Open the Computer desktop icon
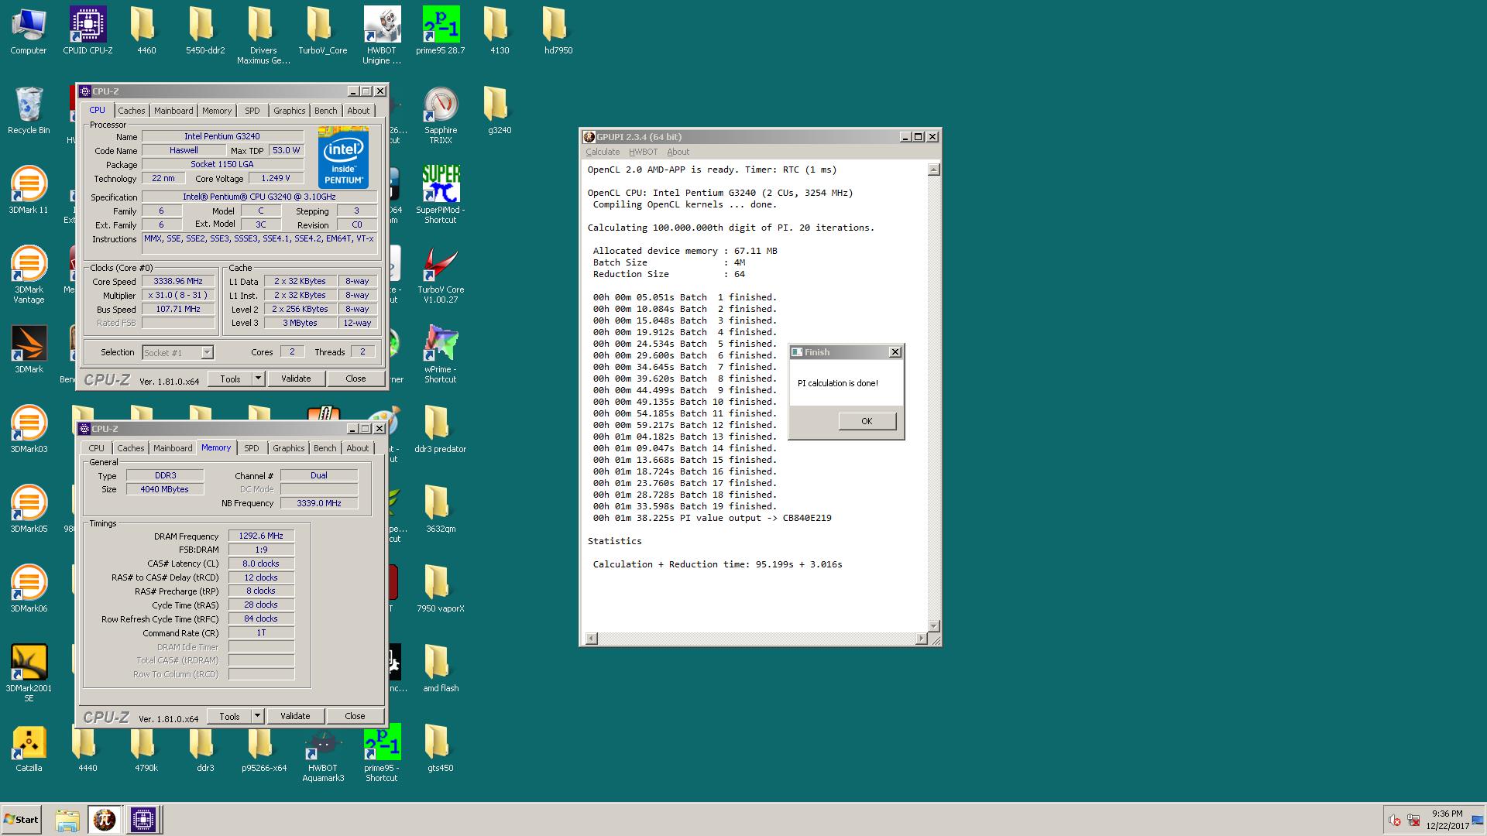The image size is (1487, 836). [29, 31]
